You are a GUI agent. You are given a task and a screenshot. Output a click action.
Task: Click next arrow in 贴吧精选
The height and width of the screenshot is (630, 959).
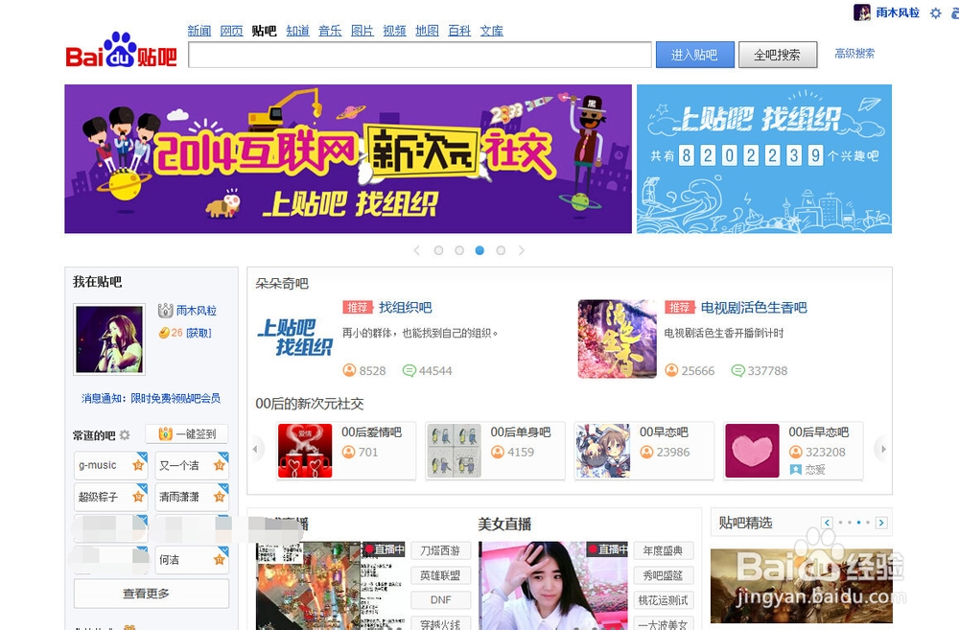pyautogui.click(x=881, y=523)
